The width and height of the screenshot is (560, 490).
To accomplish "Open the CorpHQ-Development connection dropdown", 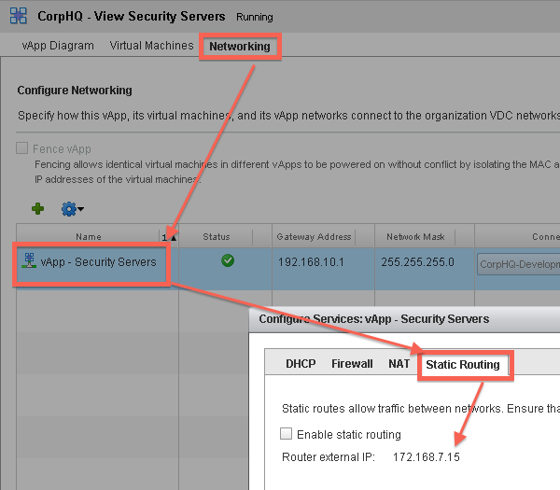I will pos(518,263).
